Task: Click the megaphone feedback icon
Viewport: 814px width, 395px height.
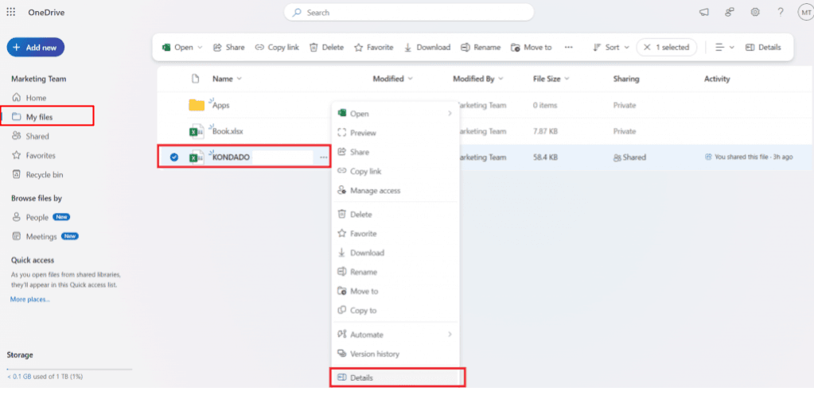Action: (x=704, y=12)
